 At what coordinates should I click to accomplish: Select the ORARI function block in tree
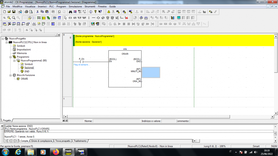(x=24, y=79)
